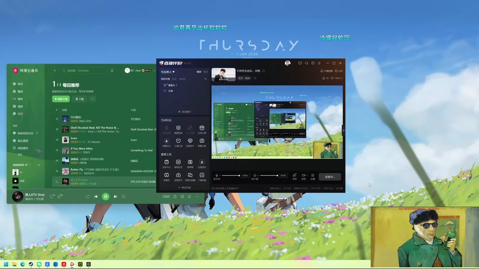Open the three-dot more button beside Download
The image size is (479, 269).
93,99
